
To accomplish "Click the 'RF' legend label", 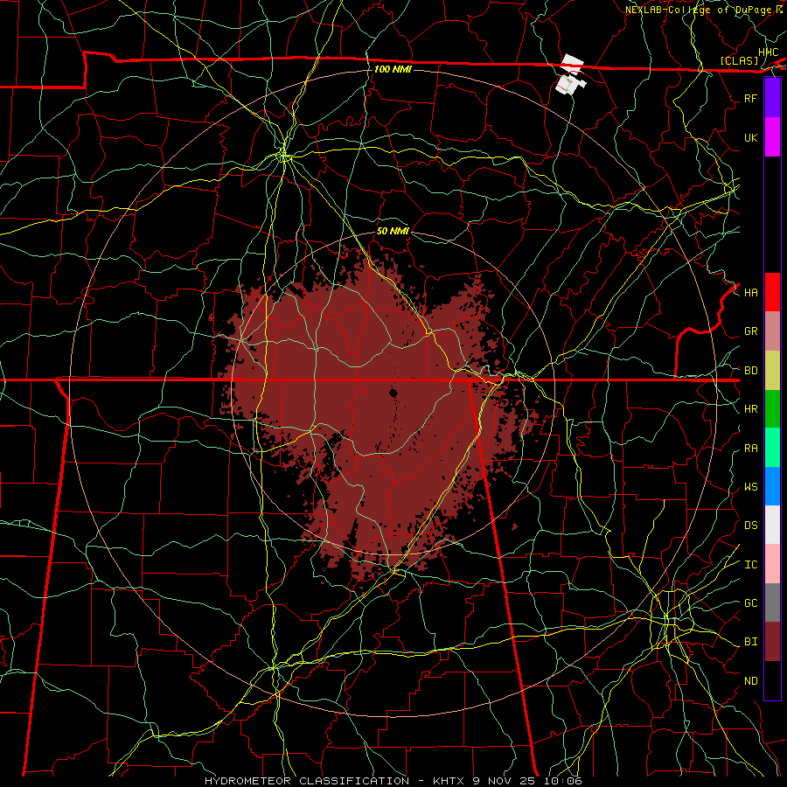I will click(x=751, y=98).
